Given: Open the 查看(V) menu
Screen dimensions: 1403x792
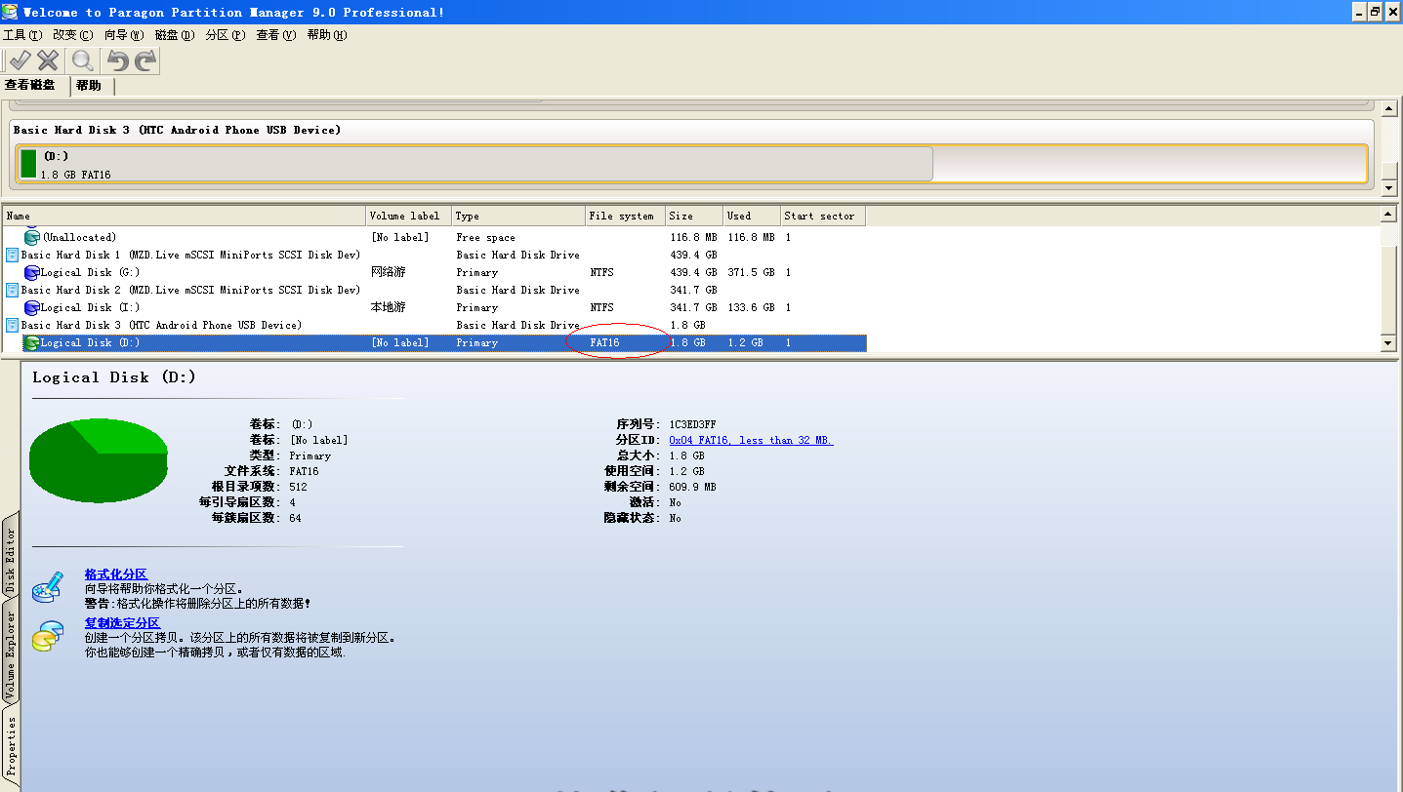Looking at the screenshot, I should pos(275,35).
